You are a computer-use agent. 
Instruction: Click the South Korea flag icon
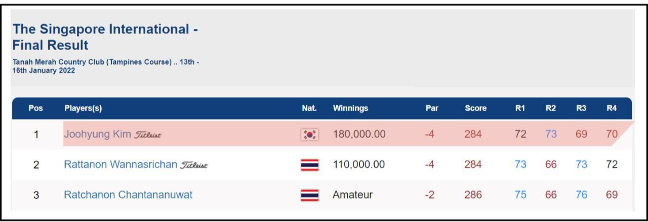click(309, 135)
